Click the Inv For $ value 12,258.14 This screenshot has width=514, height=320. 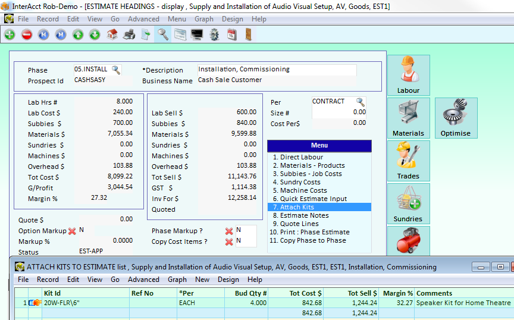click(x=242, y=197)
